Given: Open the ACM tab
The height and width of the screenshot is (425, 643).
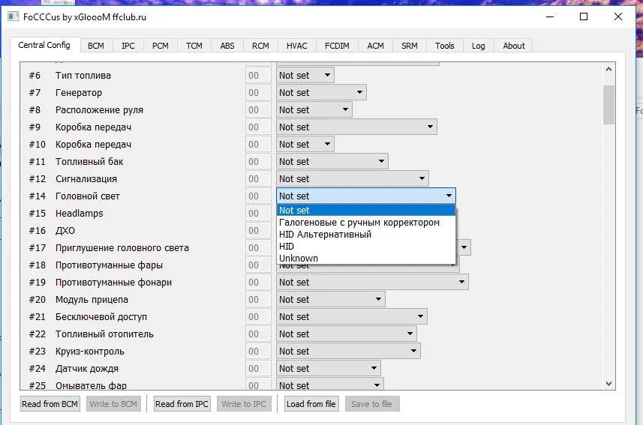Looking at the screenshot, I should (375, 46).
